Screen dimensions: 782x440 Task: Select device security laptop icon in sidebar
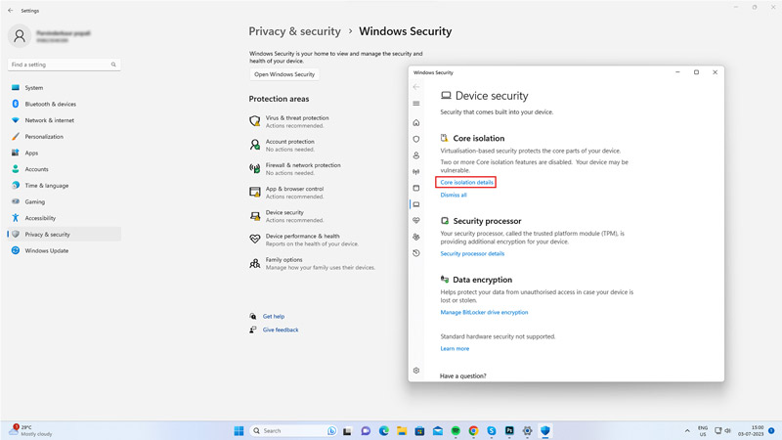pyautogui.click(x=416, y=204)
